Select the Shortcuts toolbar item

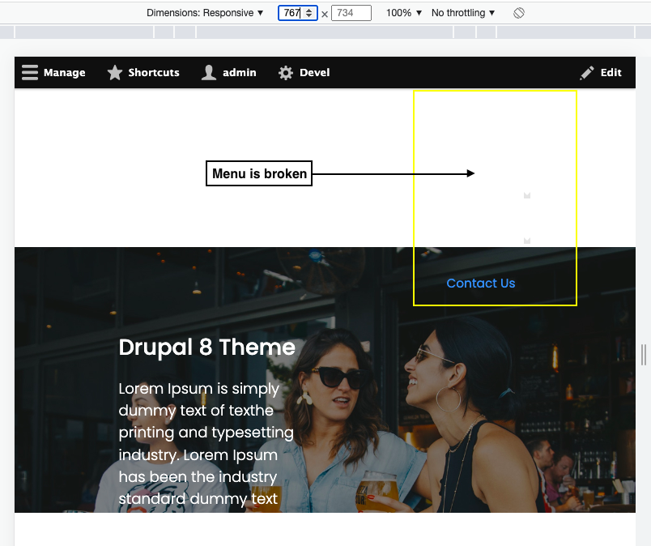[x=153, y=72]
